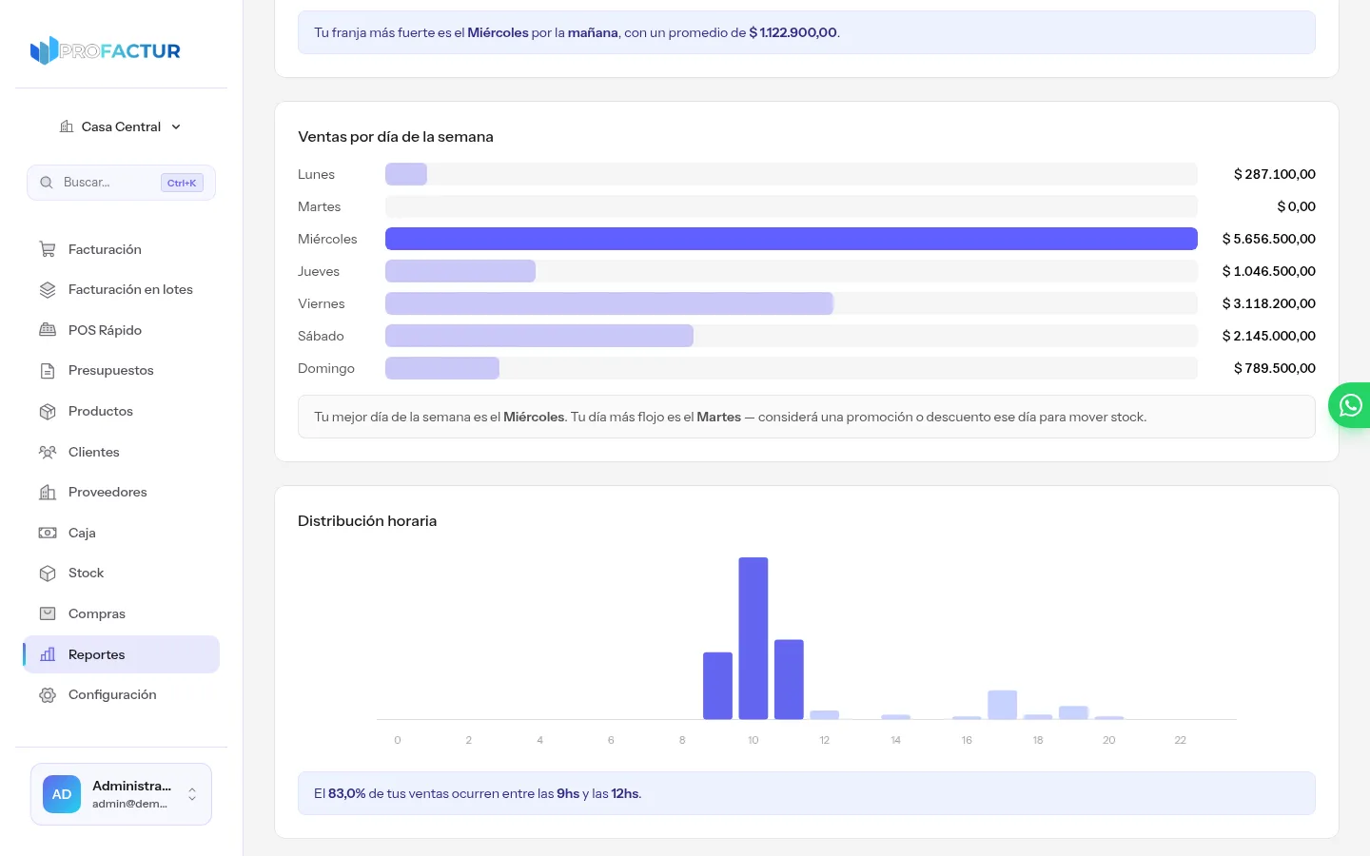The width and height of the screenshot is (1370, 856).
Task: Click the AD user avatar
Action: point(62,794)
